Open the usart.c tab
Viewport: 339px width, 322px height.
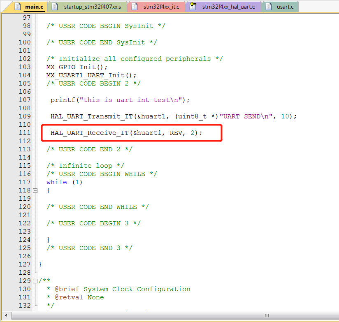point(280,7)
